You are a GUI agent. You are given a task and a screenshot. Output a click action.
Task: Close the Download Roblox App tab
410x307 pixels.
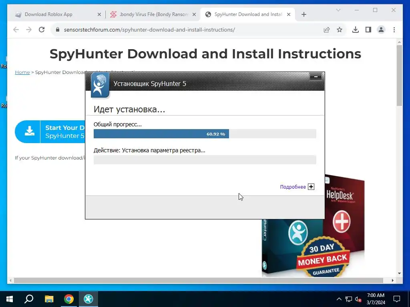99,14
